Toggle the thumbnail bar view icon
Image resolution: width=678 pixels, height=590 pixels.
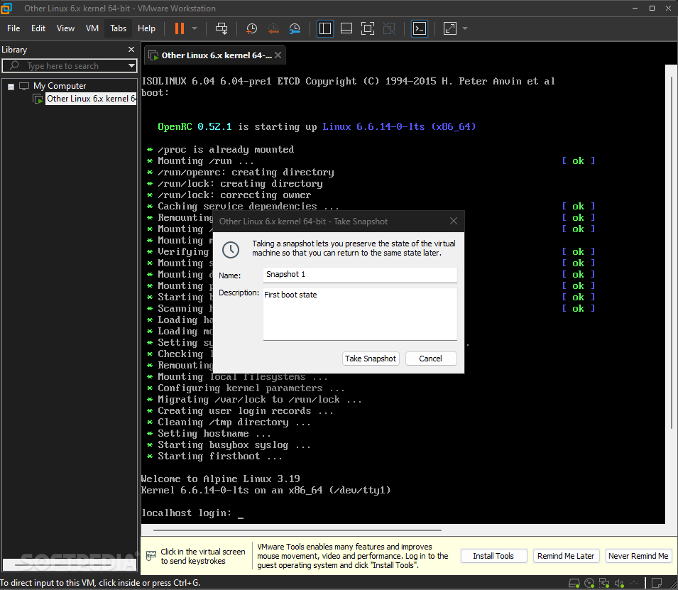click(346, 28)
